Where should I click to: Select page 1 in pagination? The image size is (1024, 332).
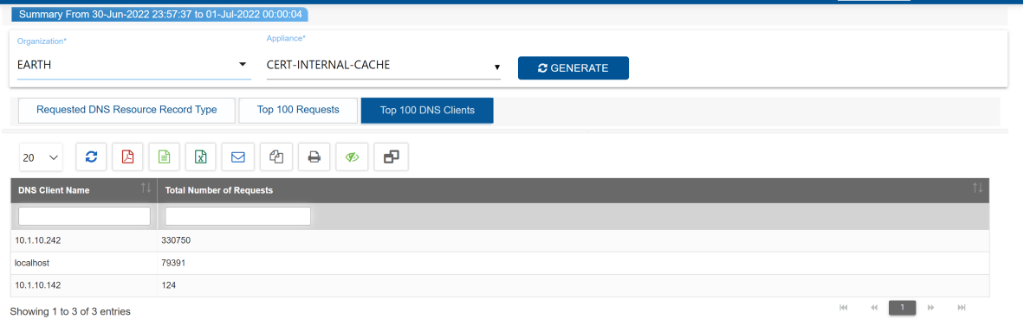[902, 307]
